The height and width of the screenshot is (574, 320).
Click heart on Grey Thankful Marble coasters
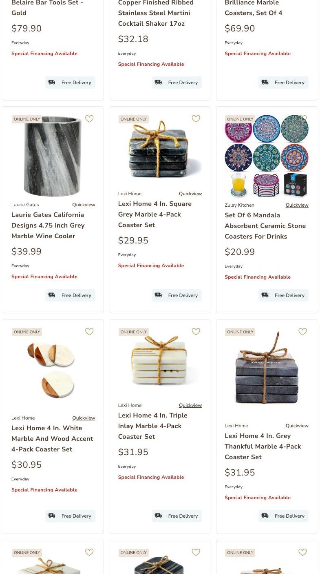[x=302, y=332]
